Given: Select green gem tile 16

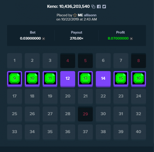Looking at the screenshot, I should [x=139, y=79].
